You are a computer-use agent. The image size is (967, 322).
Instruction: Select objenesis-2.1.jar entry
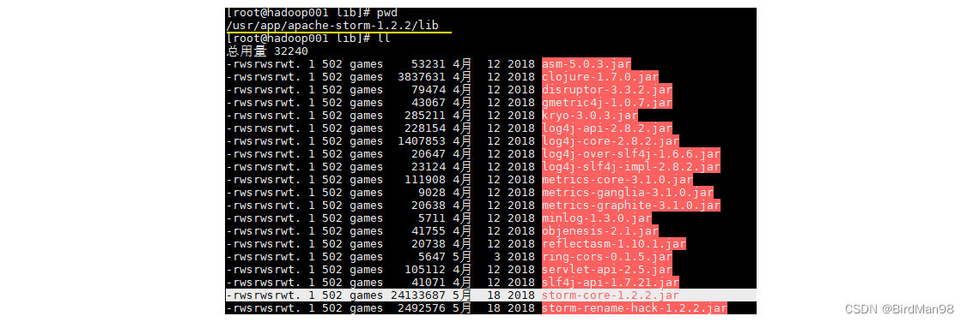(x=599, y=231)
